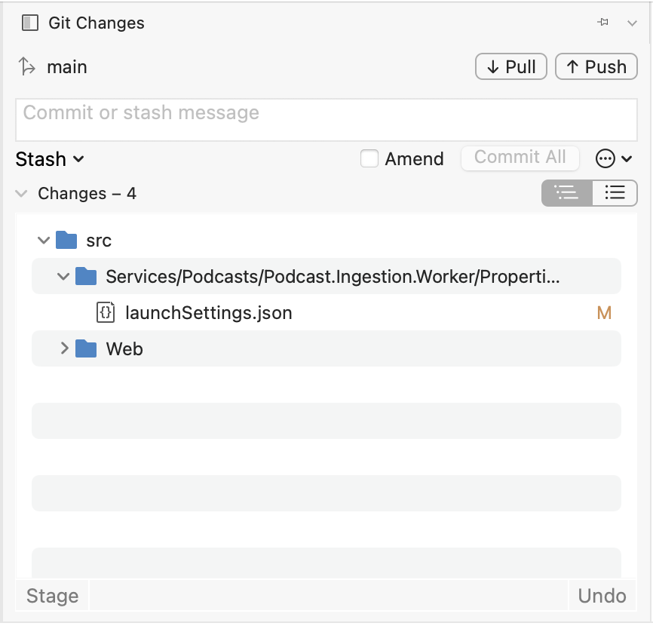
Task: Open the panel header chevron menu
Action: pyautogui.click(x=632, y=23)
